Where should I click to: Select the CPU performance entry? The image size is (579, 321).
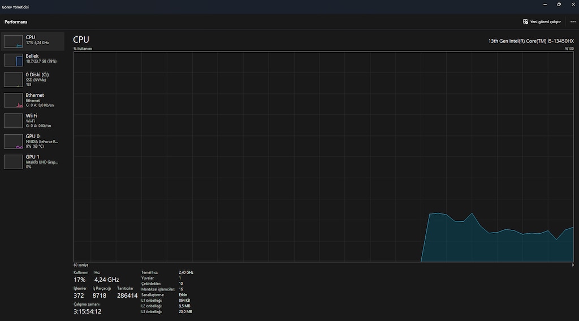tap(33, 41)
